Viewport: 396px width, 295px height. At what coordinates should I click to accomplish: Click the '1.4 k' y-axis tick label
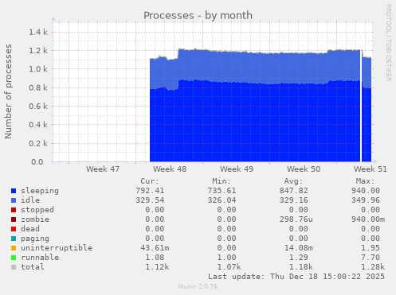click(x=38, y=33)
